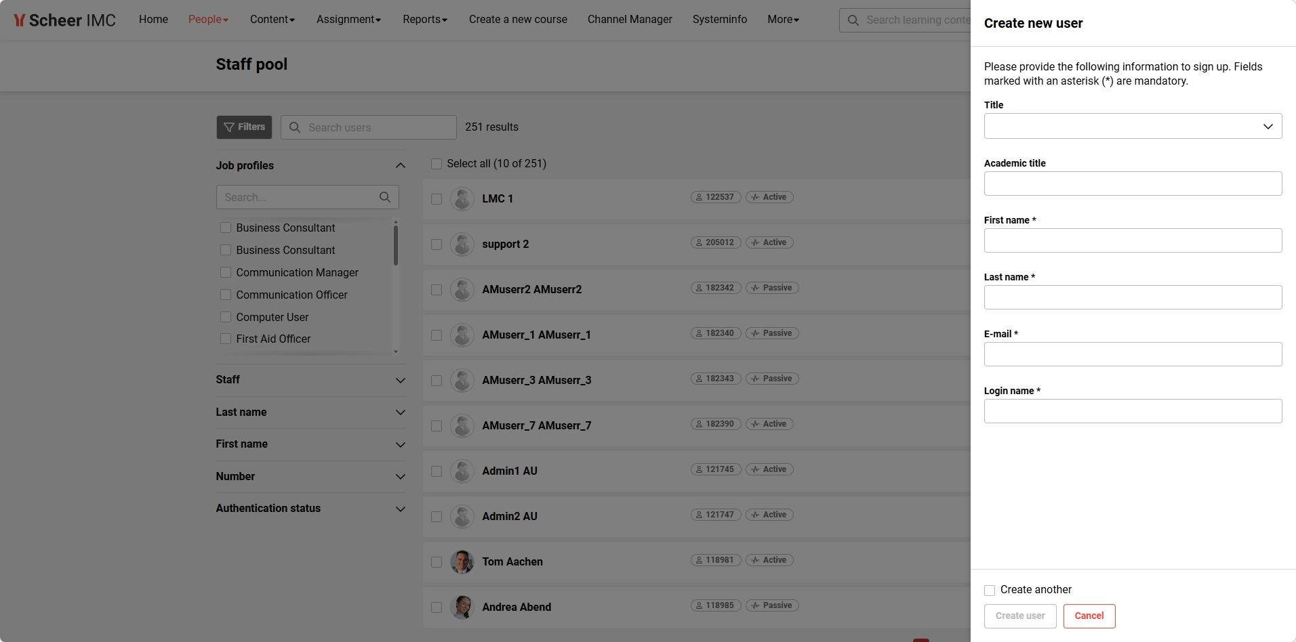1296x642 pixels.
Task: Click LMC 1 avatar icon
Action: tap(462, 199)
